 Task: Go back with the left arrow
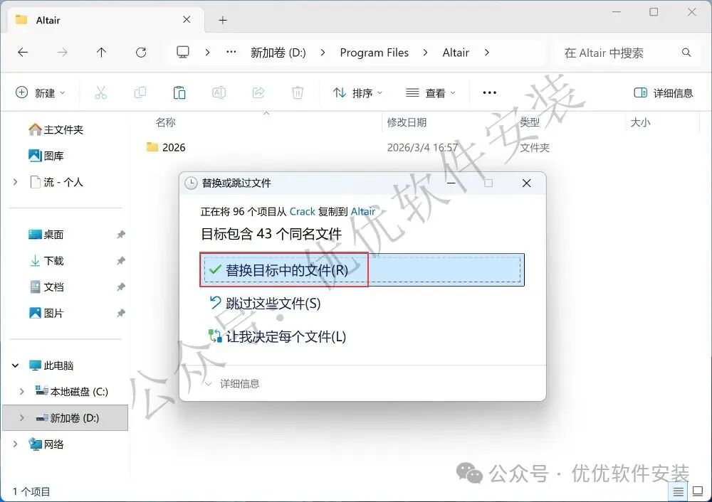click(23, 53)
